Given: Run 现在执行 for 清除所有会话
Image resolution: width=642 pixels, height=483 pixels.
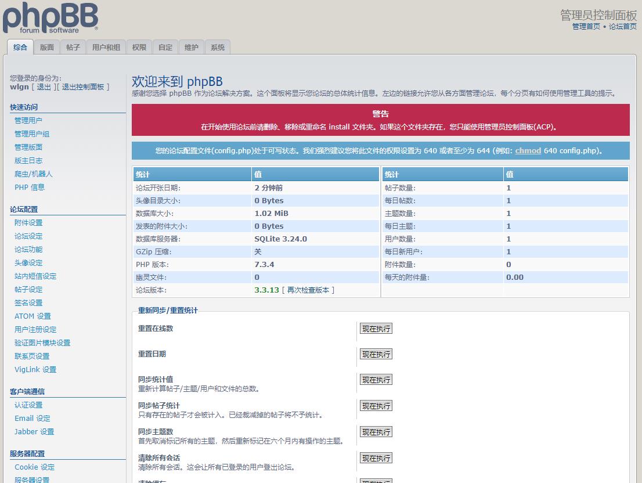Looking at the screenshot, I should 376,459.
